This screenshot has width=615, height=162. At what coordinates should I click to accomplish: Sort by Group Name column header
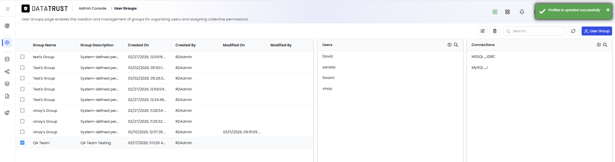point(44,45)
